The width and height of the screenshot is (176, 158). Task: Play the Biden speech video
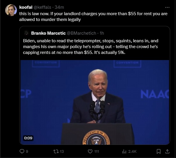(94, 102)
